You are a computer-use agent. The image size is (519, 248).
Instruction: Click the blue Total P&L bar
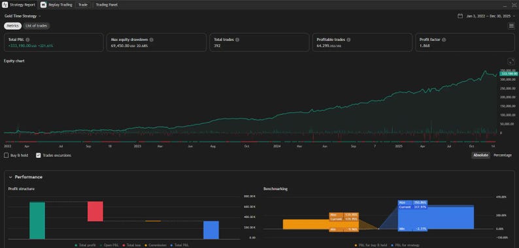click(211, 230)
